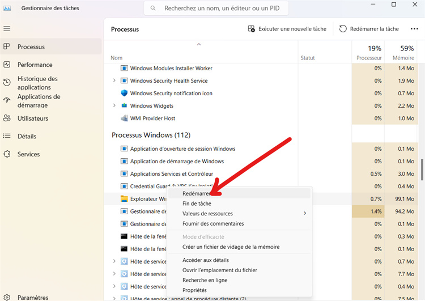Click the Redémarrer la tâche button
The width and height of the screenshot is (425, 301).
369,29
